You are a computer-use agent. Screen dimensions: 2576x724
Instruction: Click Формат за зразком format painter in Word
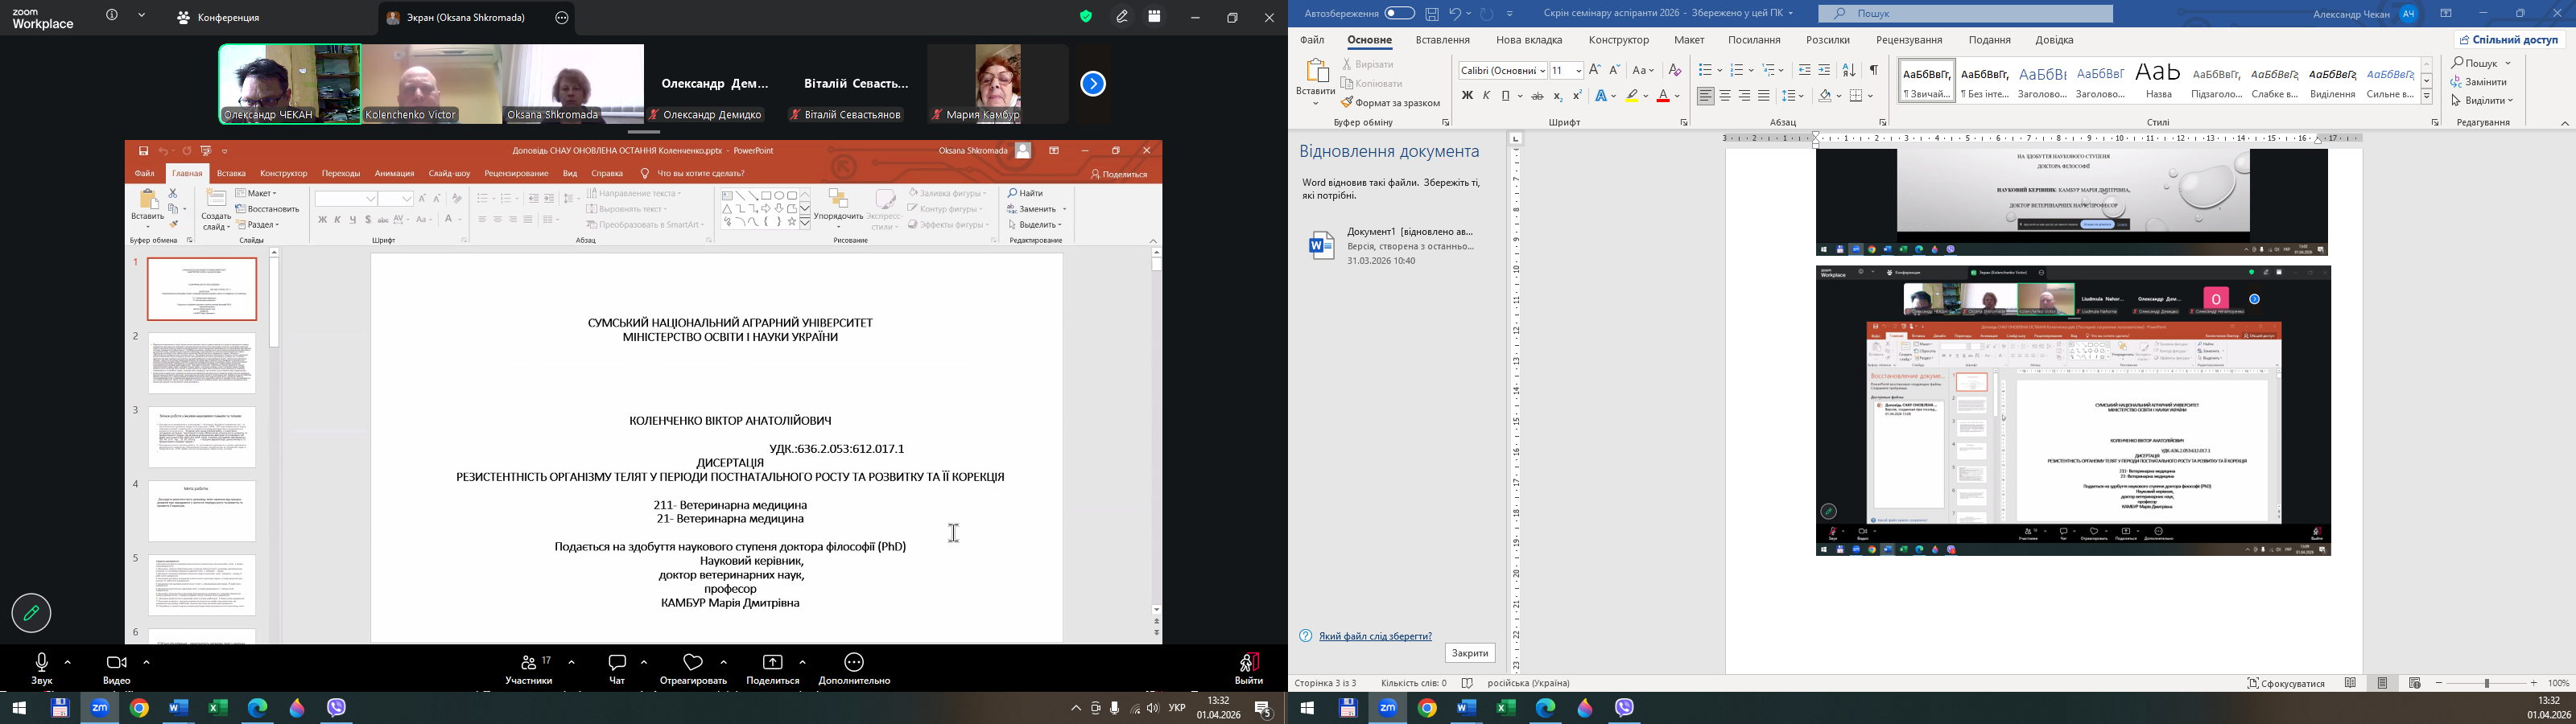tap(1390, 103)
